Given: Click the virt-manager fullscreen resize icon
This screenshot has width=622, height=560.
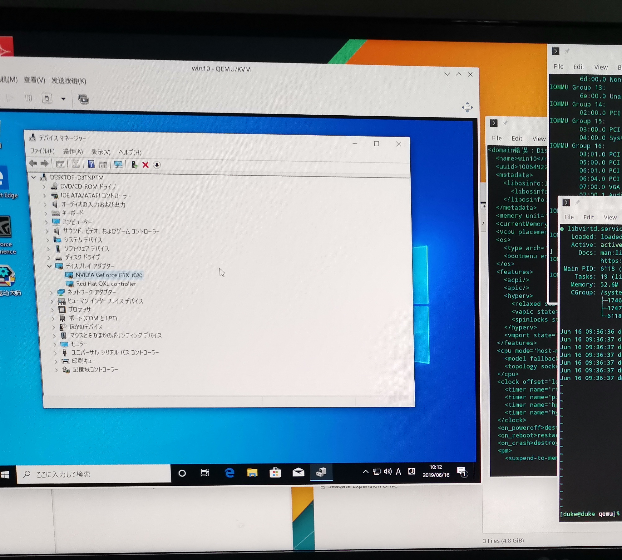Looking at the screenshot, I should (467, 107).
